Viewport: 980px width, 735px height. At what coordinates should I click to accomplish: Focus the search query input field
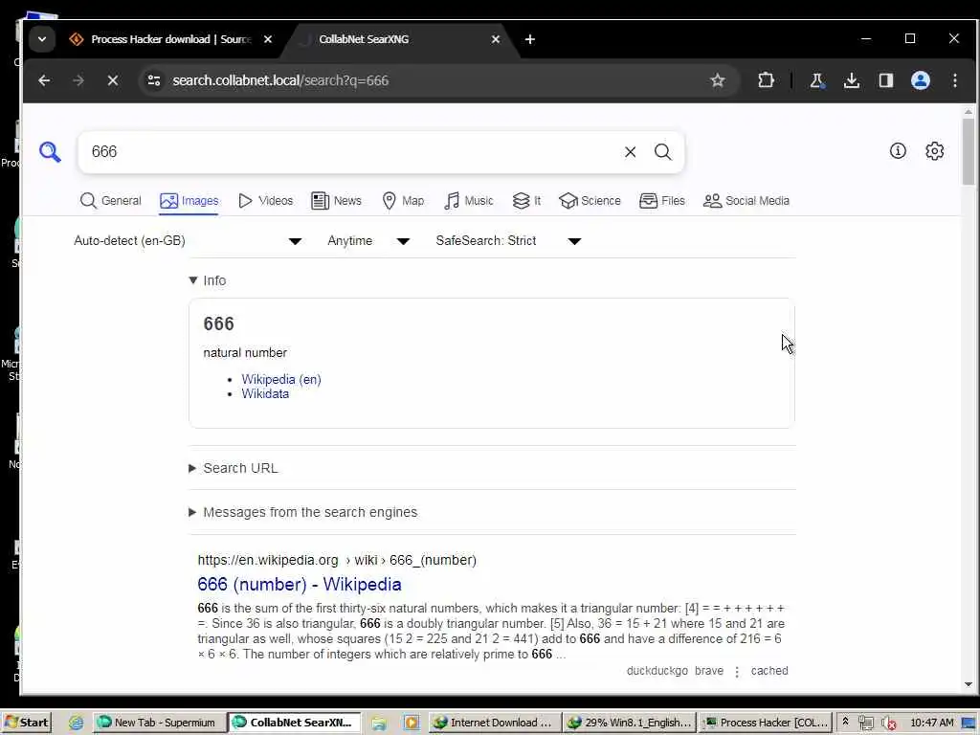(x=353, y=152)
